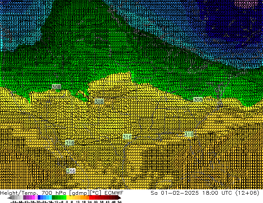Select the yellow legend swatch at 0
The height and width of the screenshot is (203, 263).
point(68,198)
